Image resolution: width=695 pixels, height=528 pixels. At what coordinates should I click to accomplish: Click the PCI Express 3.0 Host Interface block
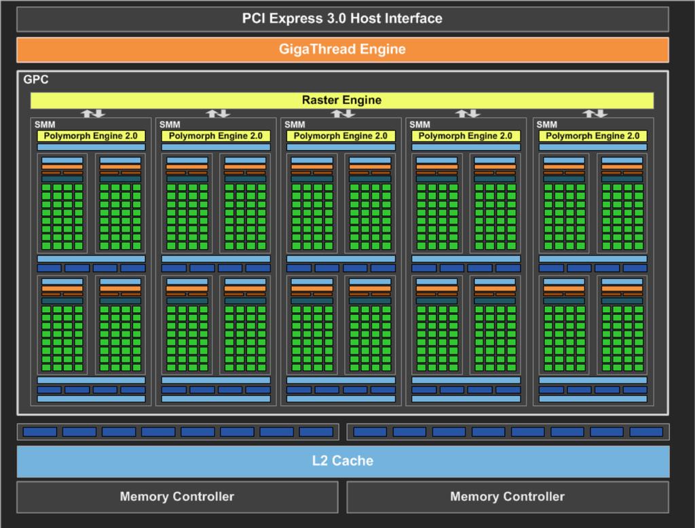tap(343, 19)
